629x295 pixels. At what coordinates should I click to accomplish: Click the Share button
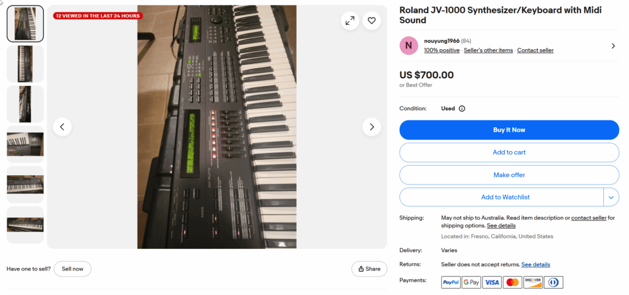[x=369, y=269]
